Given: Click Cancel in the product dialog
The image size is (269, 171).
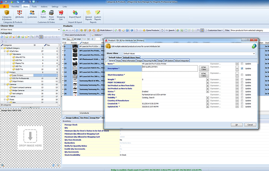Looking at the screenshot, I should coord(250,125).
